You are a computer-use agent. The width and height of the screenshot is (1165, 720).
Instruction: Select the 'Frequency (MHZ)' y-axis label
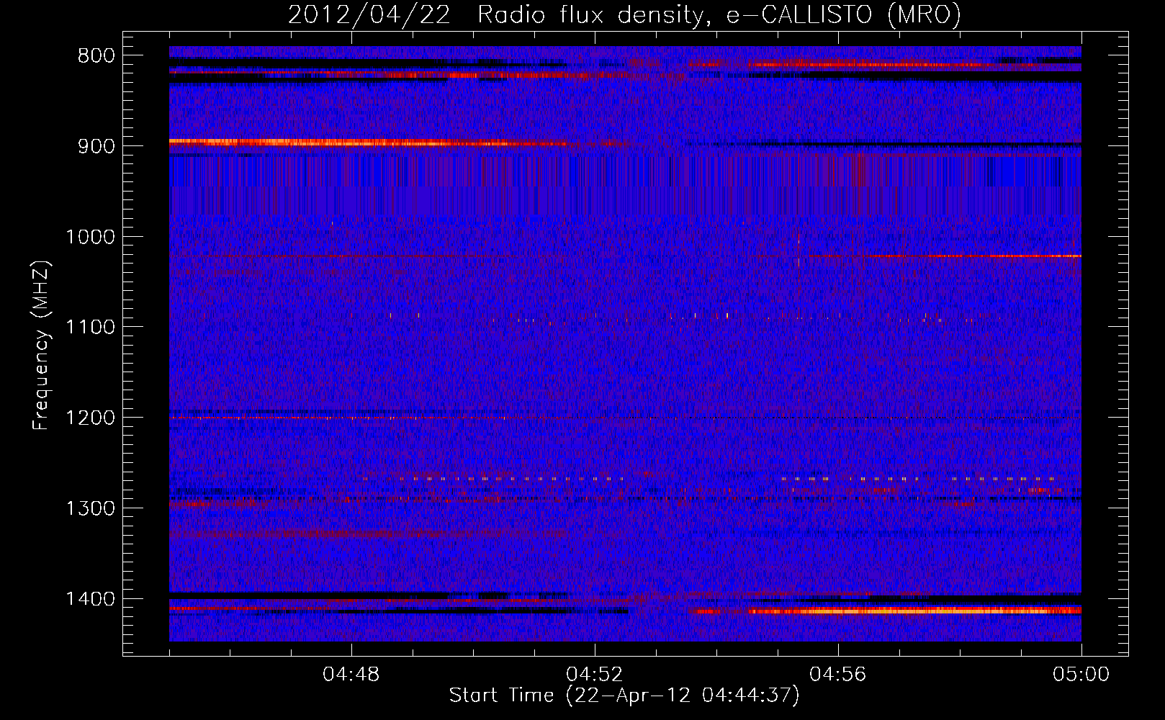[42, 345]
